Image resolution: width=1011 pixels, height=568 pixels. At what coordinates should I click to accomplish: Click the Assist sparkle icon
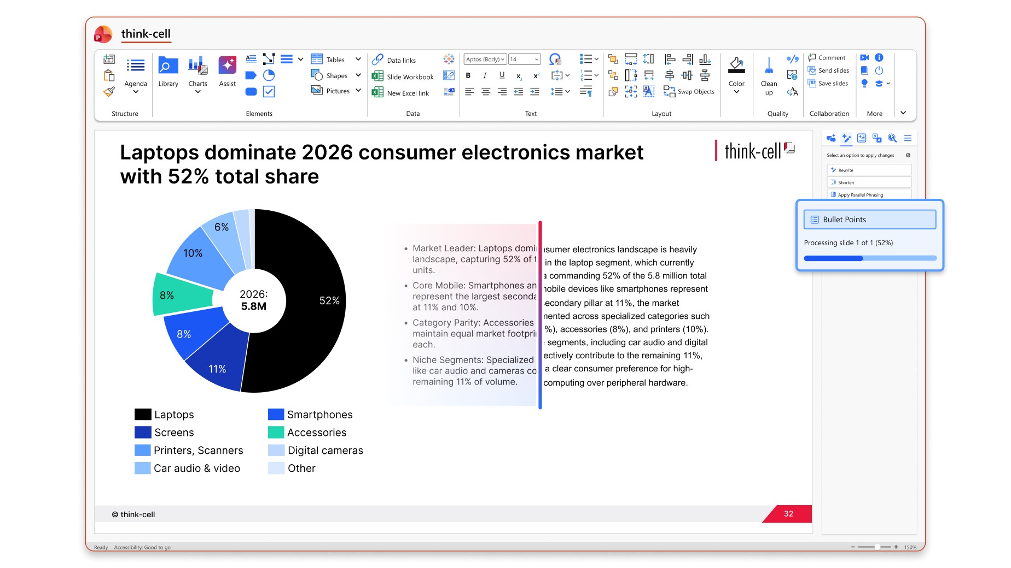tap(227, 66)
